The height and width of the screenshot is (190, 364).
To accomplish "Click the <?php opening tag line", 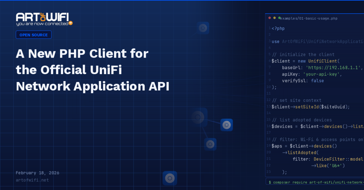I will coord(278,28).
